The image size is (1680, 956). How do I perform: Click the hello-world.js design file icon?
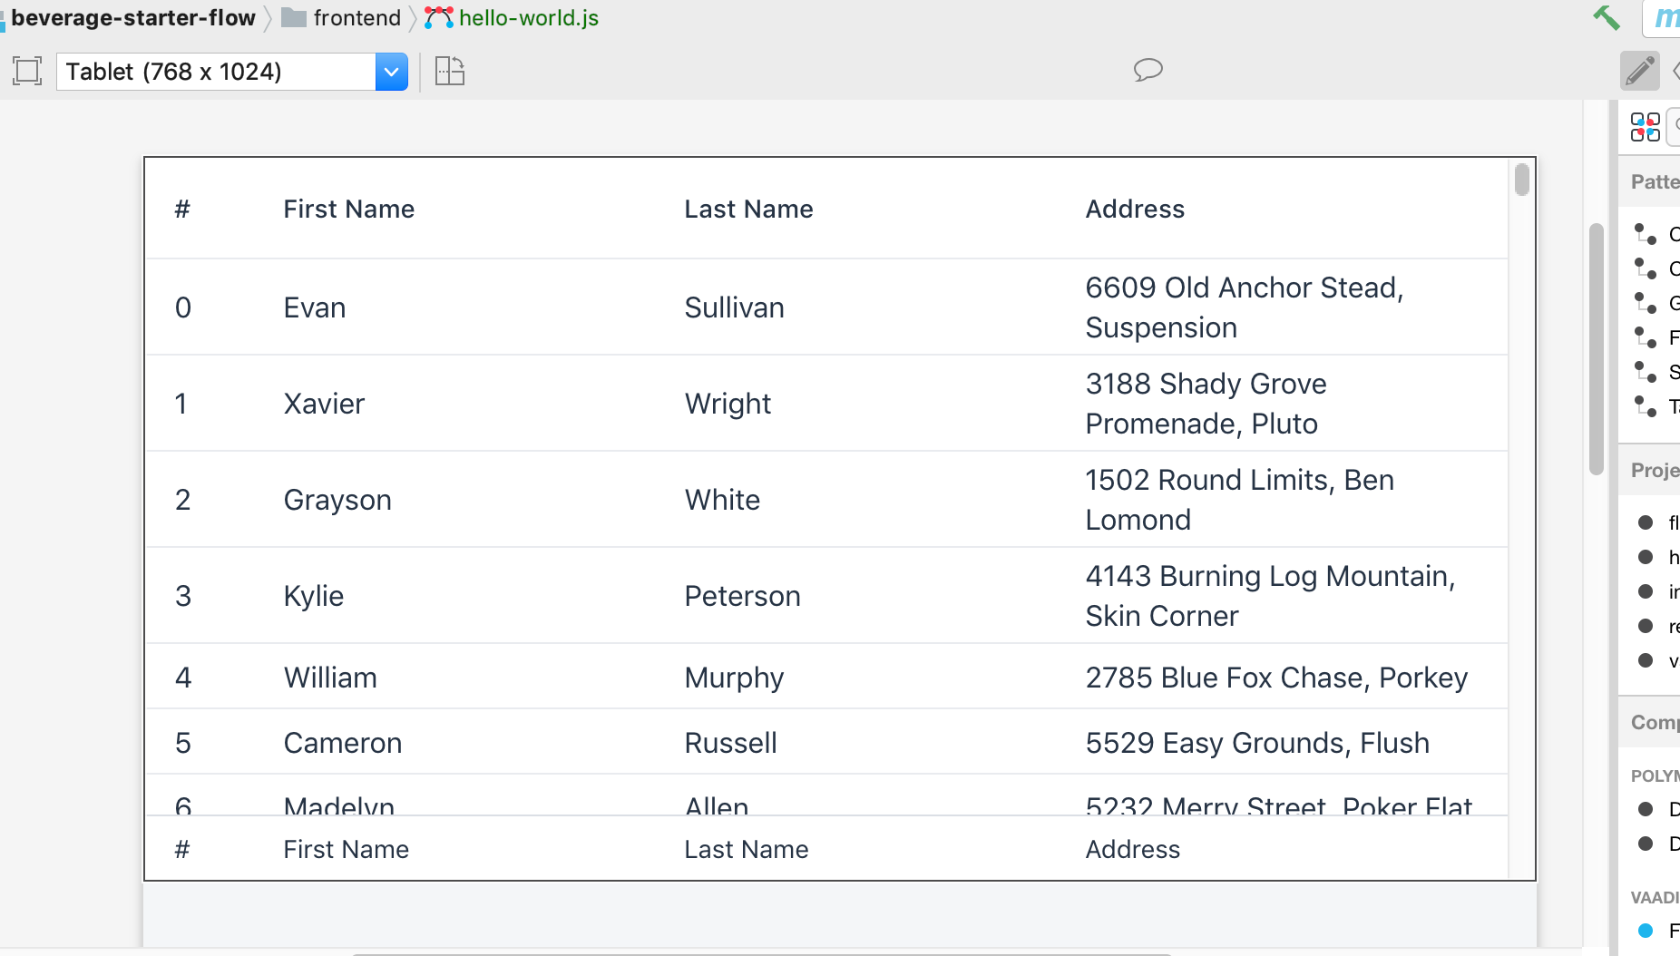438,16
